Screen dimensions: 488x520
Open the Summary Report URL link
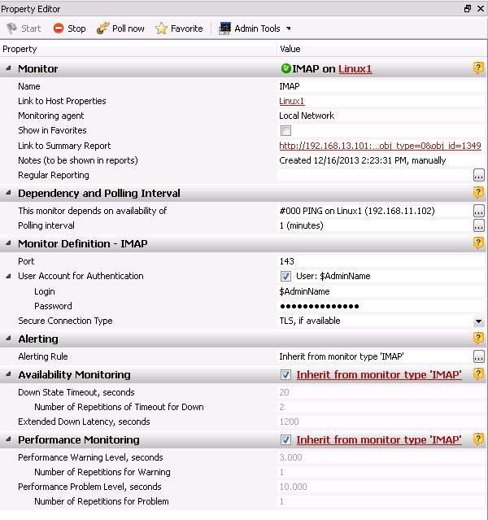pyautogui.click(x=380, y=146)
